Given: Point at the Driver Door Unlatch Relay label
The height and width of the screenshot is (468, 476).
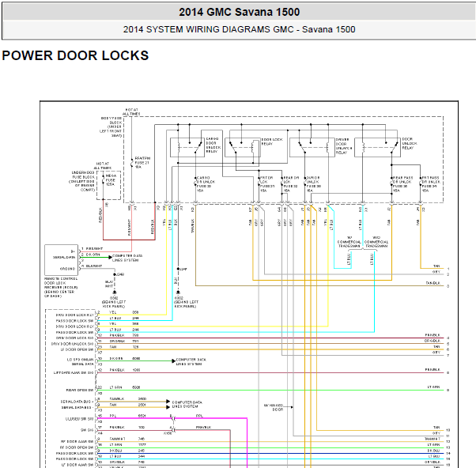Looking at the screenshot, I should tap(344, 146).
